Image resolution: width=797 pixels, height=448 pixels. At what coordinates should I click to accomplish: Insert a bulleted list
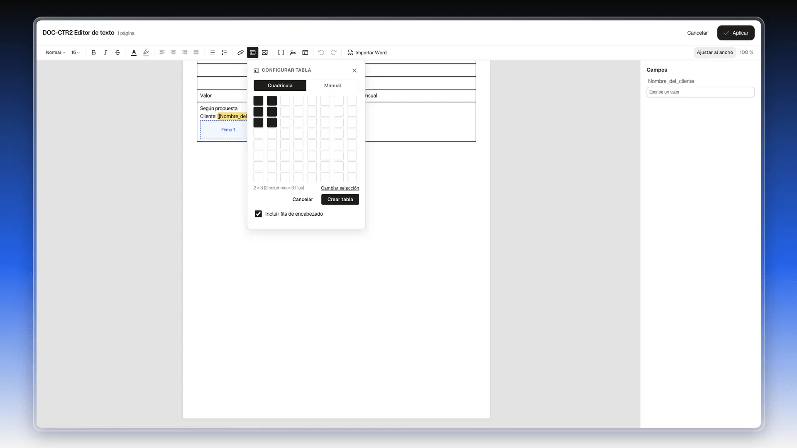pos(212,53)
